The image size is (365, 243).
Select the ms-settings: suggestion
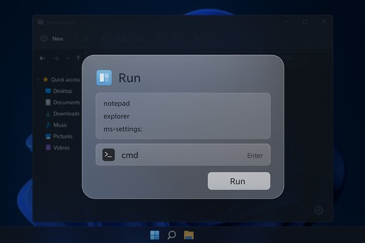(x=123, y=129)
